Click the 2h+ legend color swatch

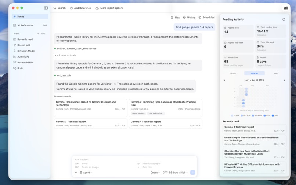(x=272, y=116)
